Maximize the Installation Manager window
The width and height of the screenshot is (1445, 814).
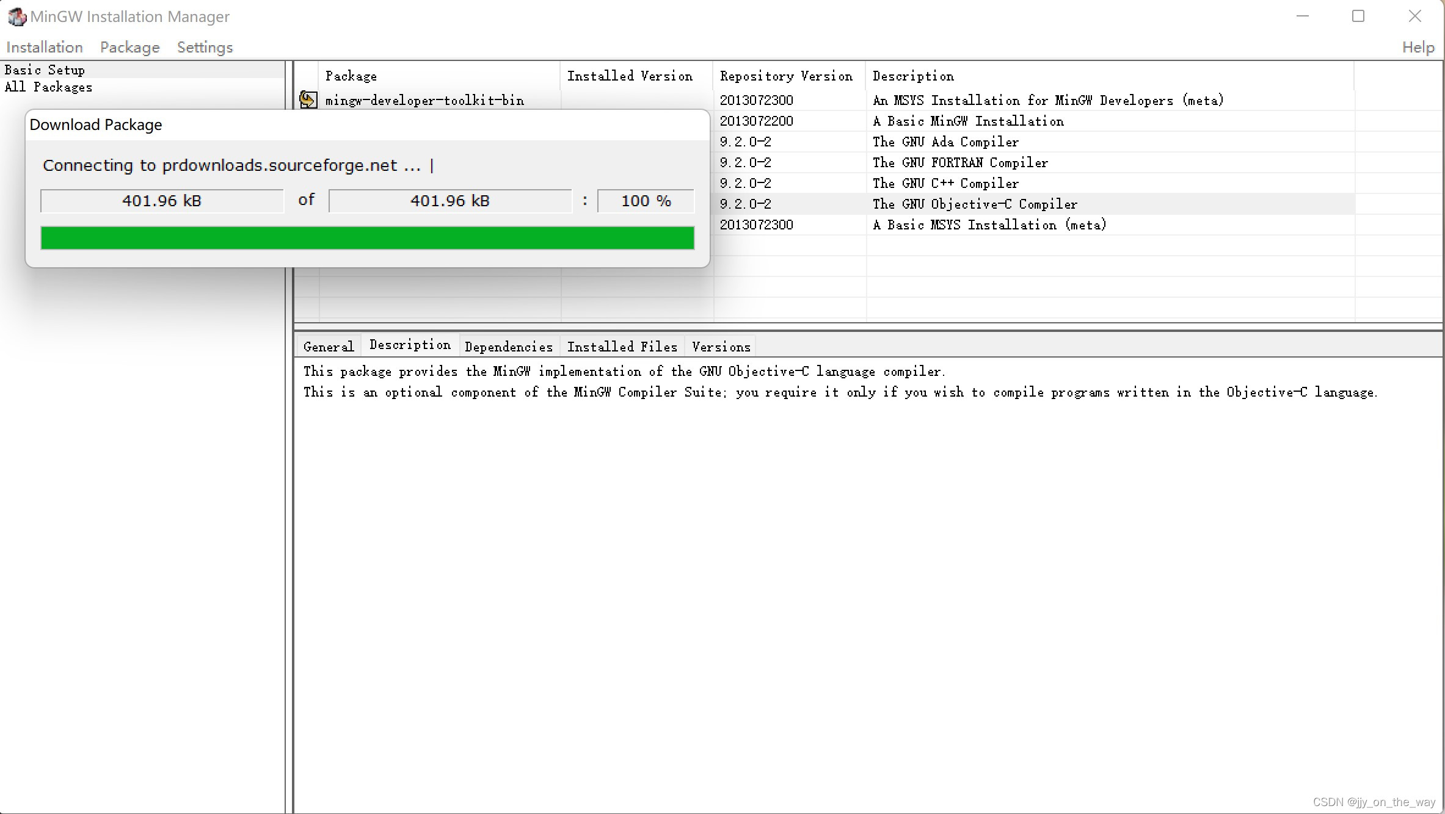coord(1358,16)
